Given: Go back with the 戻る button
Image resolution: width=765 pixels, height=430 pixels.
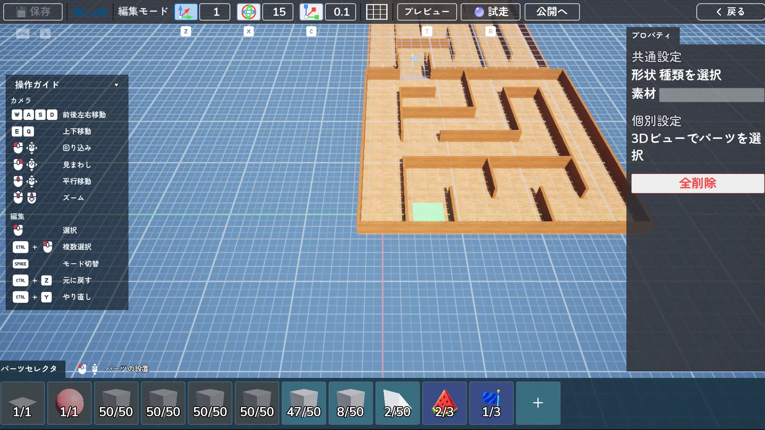Looking at the screenshot, I should [x=731, y=11].
